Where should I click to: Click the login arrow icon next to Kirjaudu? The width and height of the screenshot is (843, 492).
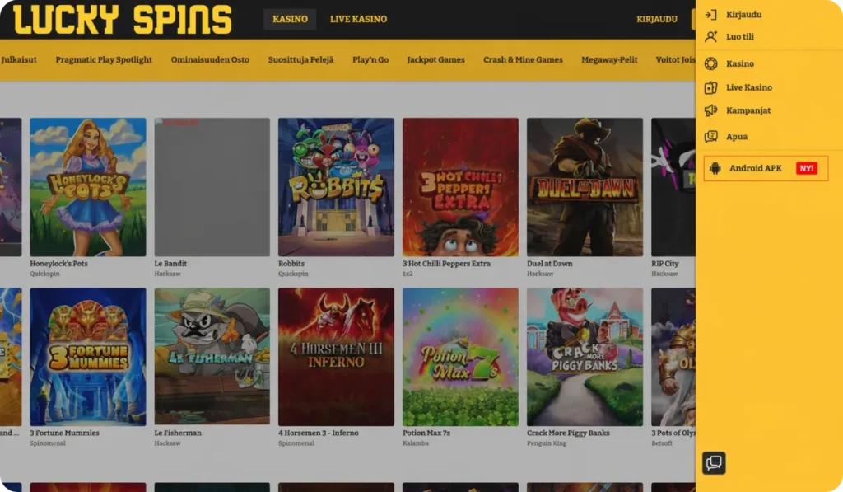(710, 15)
